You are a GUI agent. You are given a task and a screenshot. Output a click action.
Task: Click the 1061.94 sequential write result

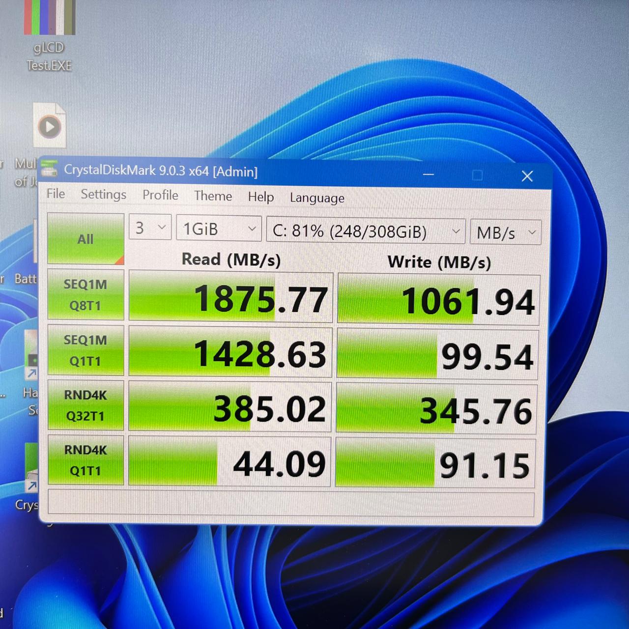pos(439,300)
